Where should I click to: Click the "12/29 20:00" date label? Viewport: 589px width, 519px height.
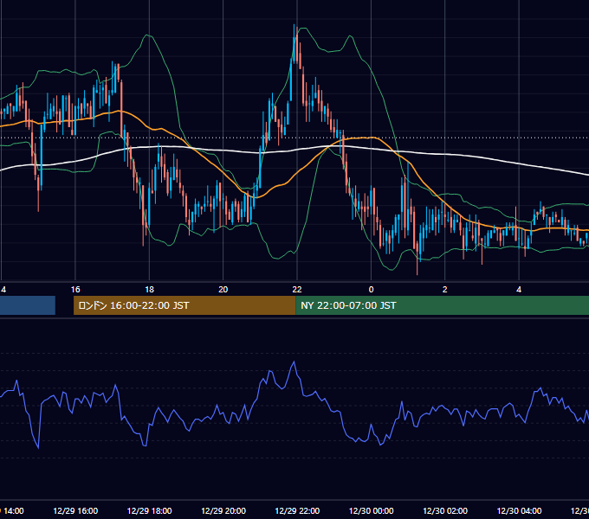(x=223, y=511)
